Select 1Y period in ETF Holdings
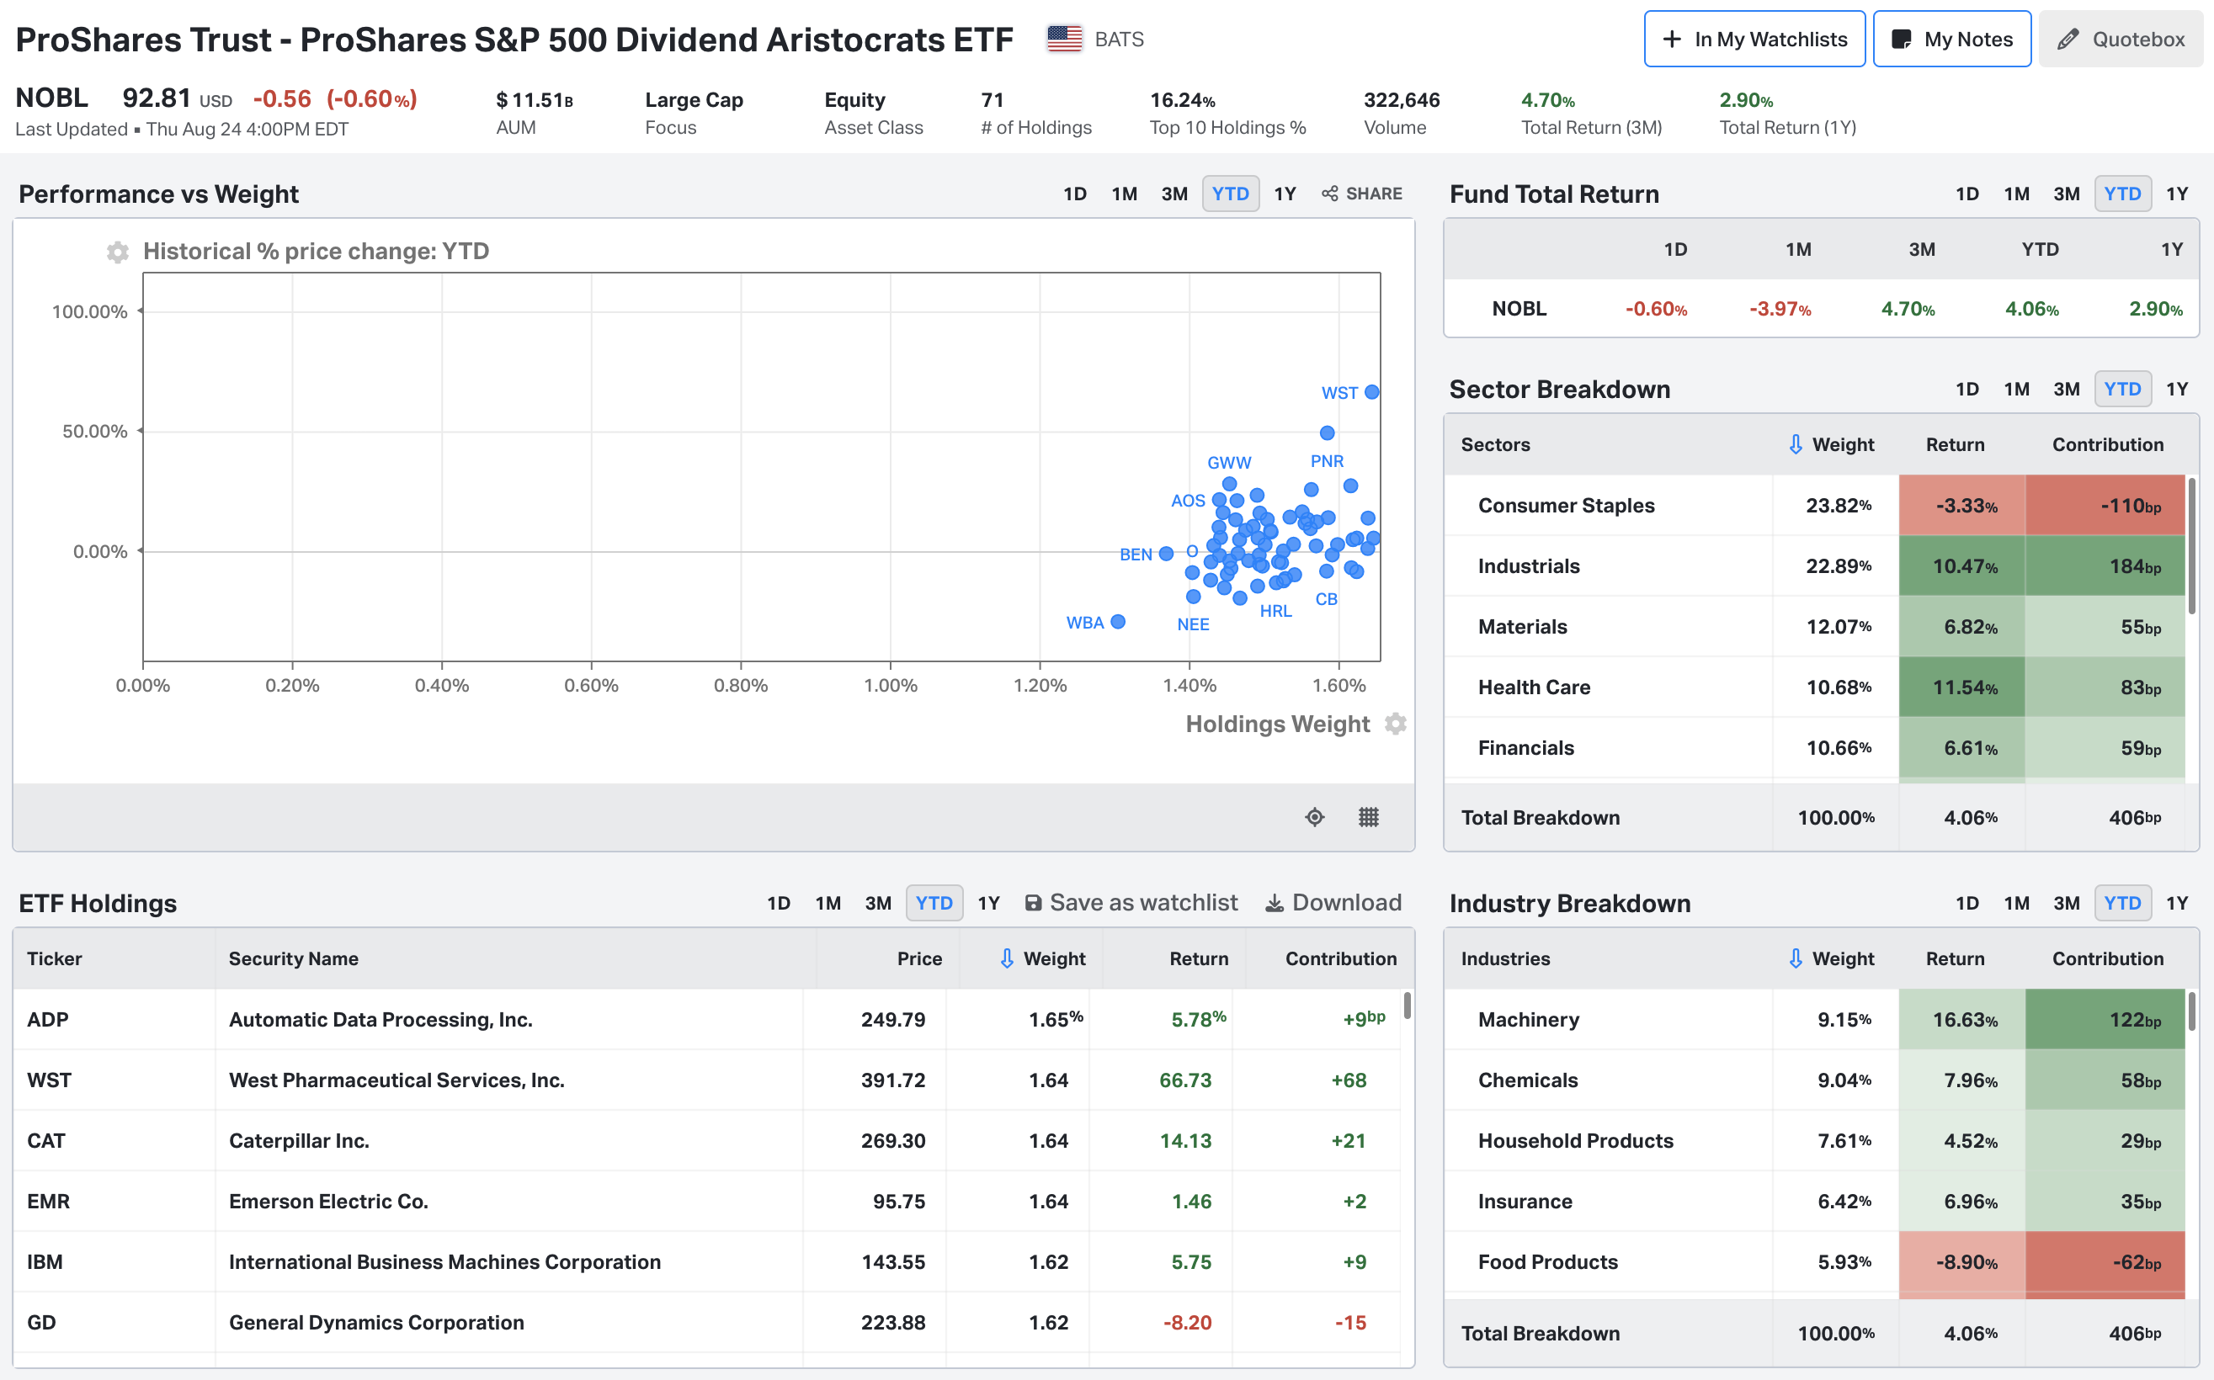 [x=989, y=903]
